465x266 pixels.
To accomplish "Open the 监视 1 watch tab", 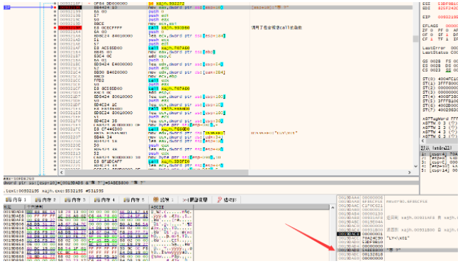I will tap(164, 200).
